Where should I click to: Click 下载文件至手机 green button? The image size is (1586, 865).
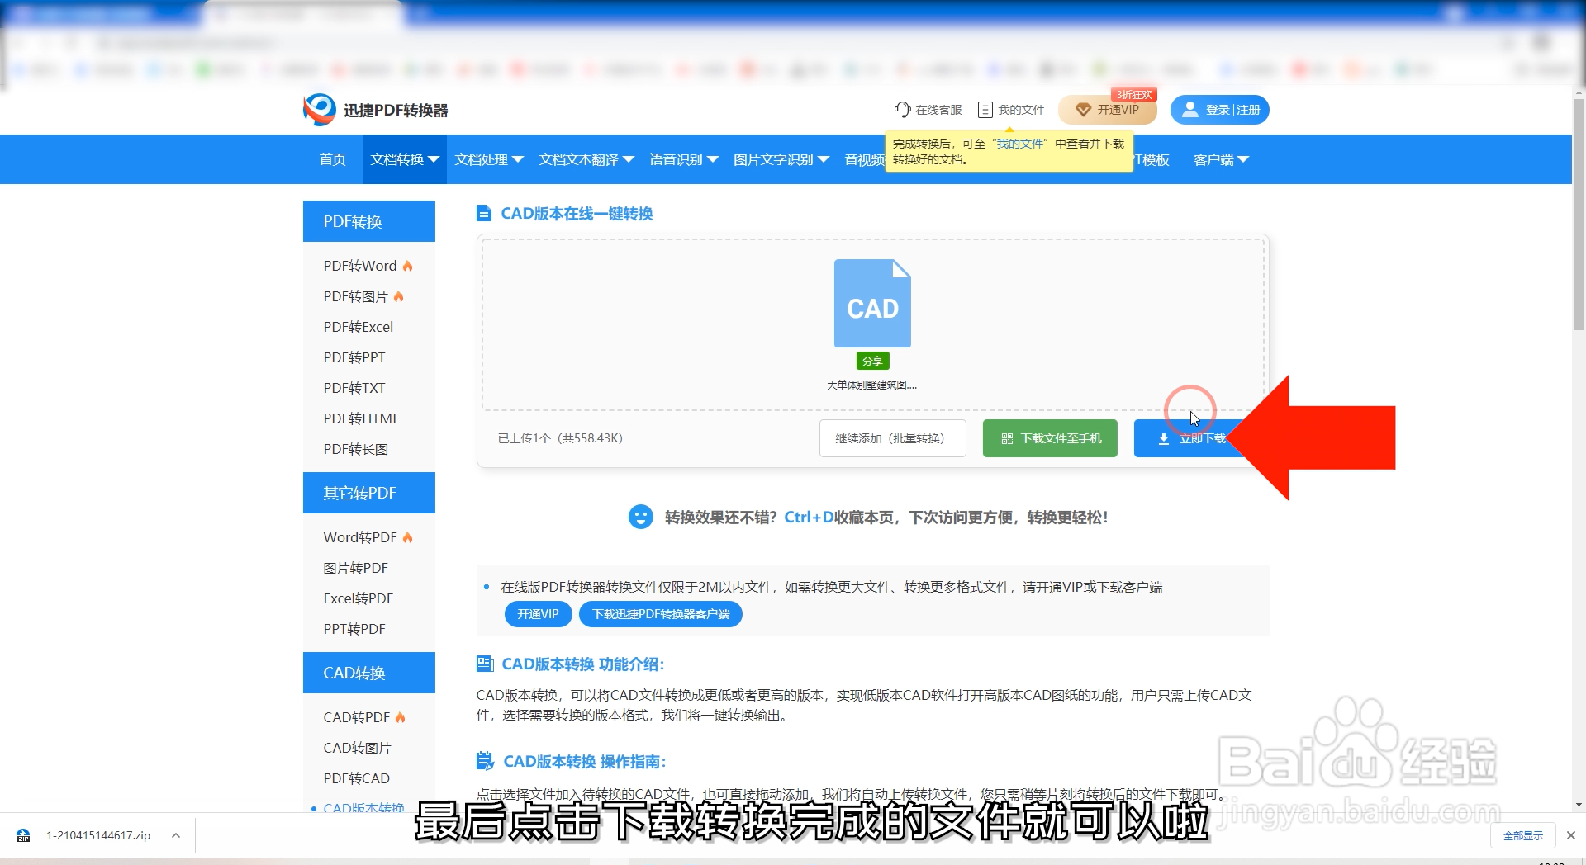1050,438
